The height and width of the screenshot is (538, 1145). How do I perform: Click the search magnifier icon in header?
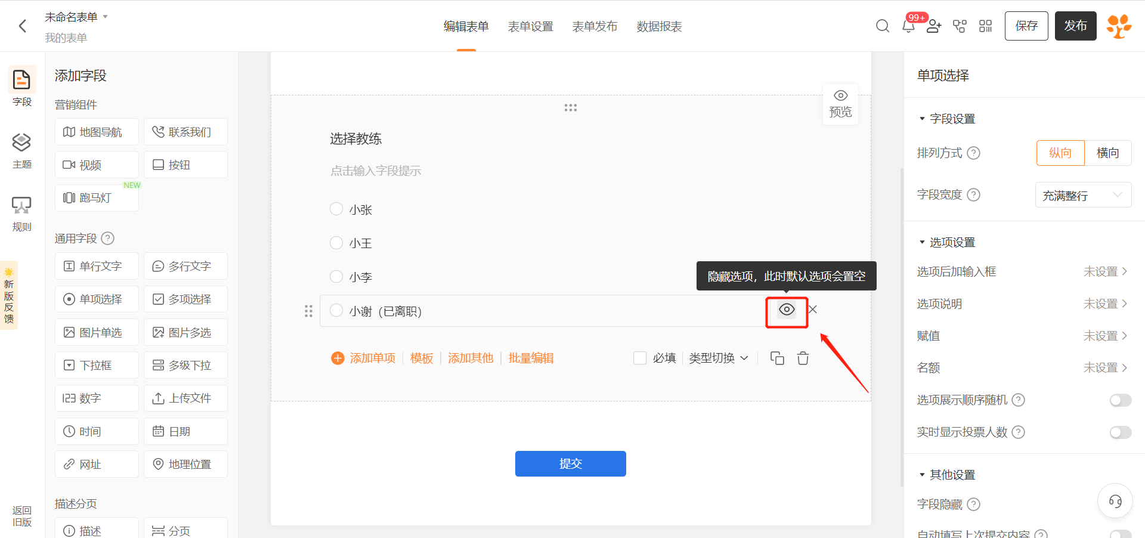tap(883, 26)
